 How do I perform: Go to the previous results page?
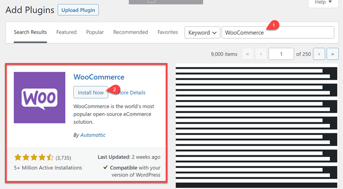(x=261, y=54)
